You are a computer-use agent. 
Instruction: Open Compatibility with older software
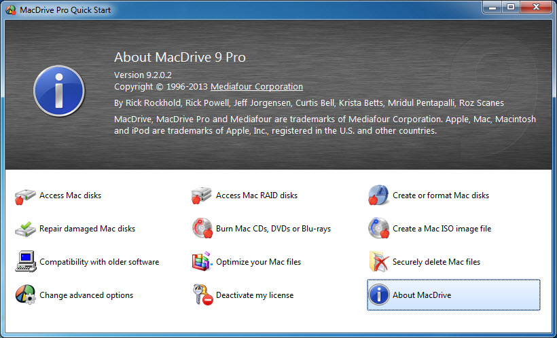point(99,262)
